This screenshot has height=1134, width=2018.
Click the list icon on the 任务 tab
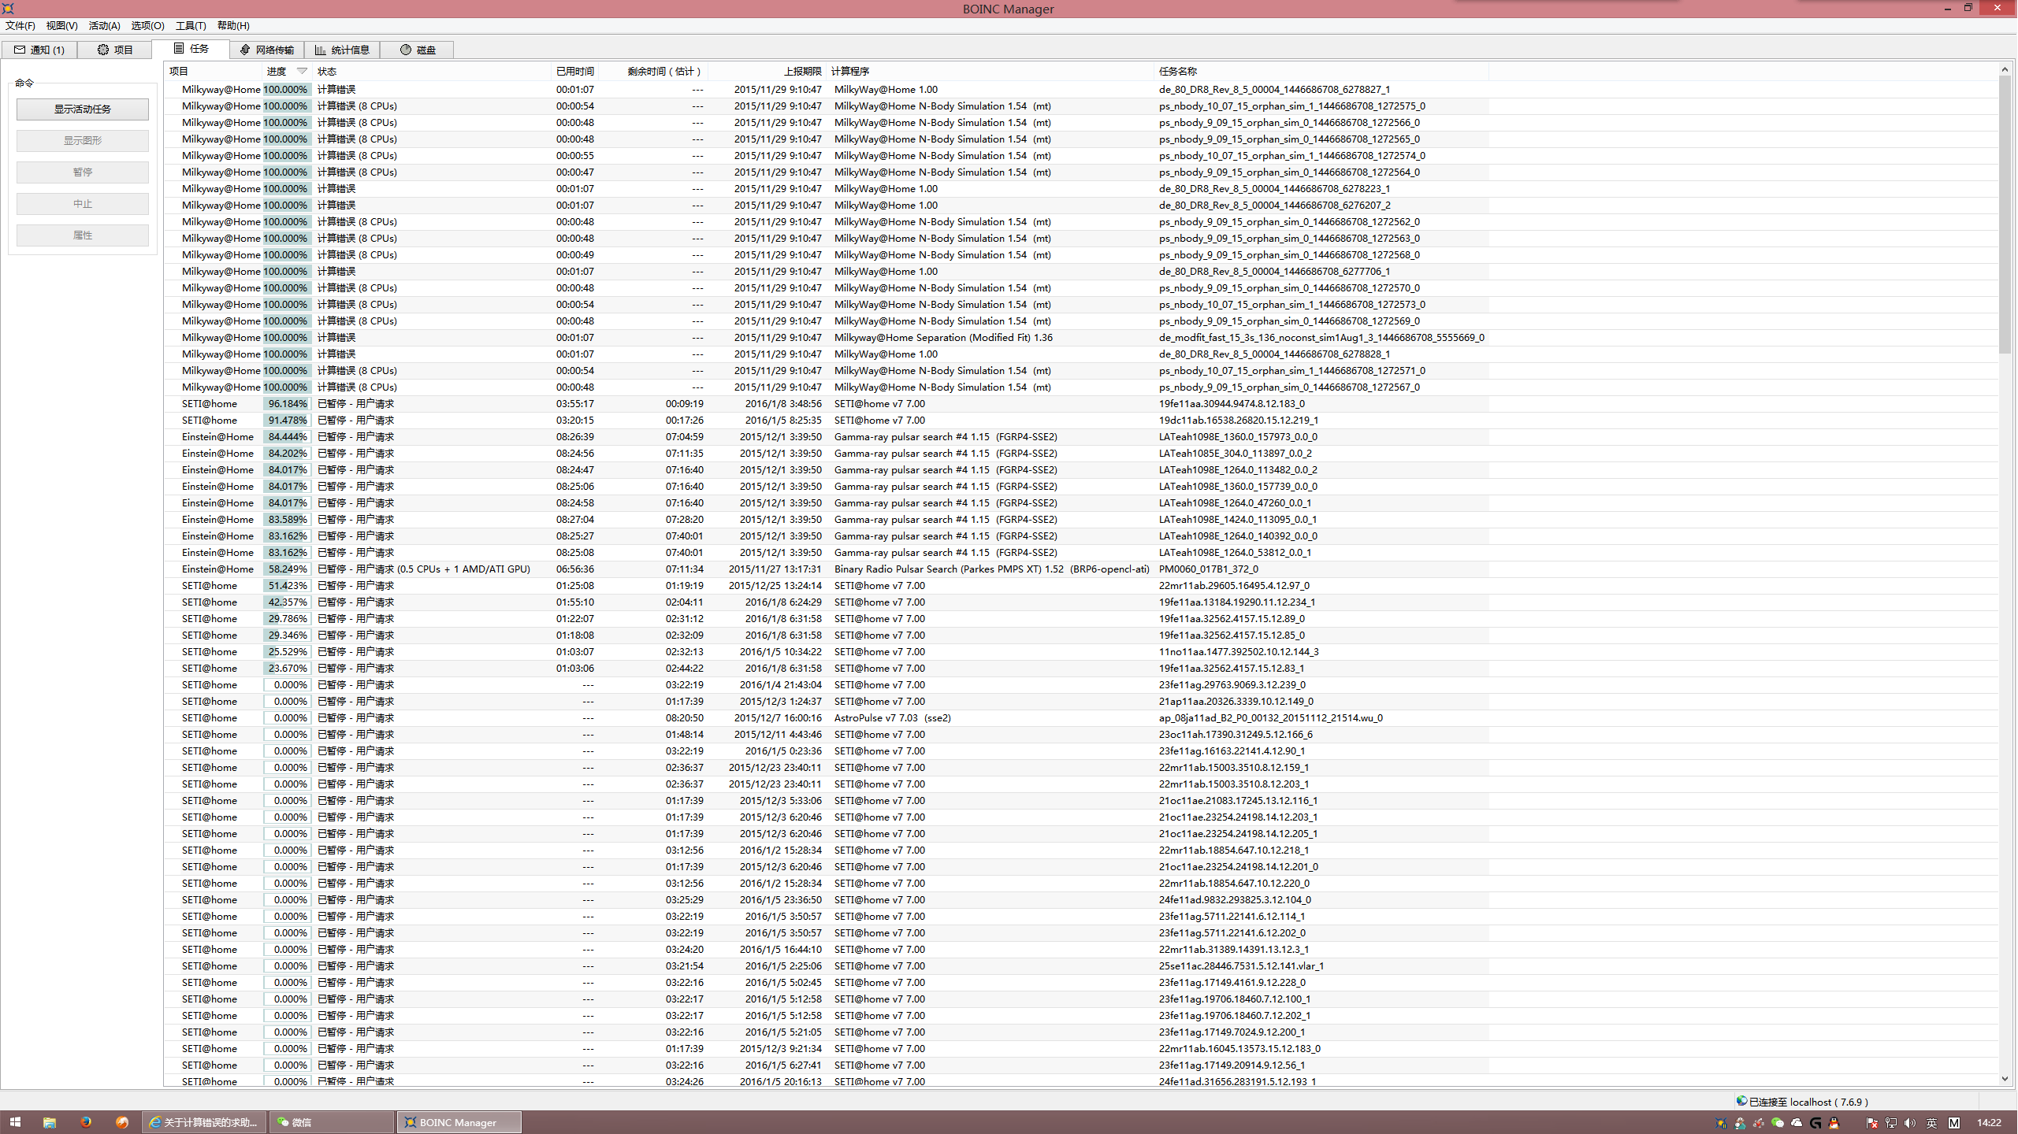click(179, 49)
